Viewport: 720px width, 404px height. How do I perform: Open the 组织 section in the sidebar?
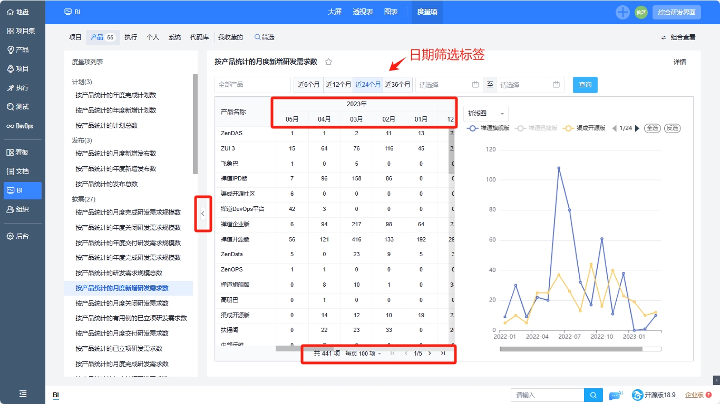click(x=22, y=209)
